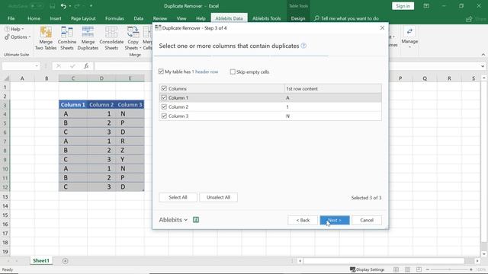This screenshot has height=274, width=488.
Task: Open the Manage tool in ribbon
Action: click(x=409, y=38)
